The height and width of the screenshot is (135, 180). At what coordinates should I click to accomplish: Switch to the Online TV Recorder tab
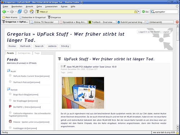point(44,22)
